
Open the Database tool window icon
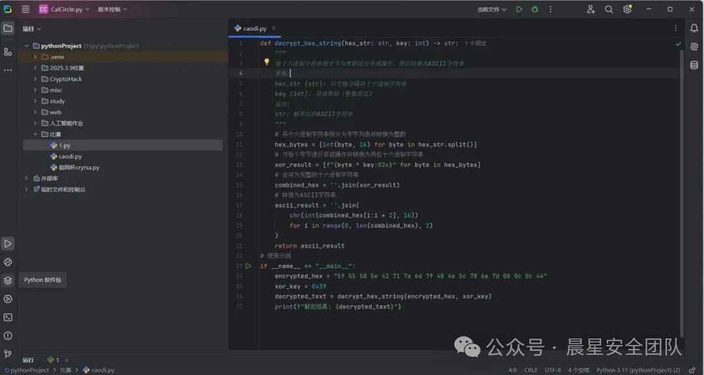(x=694, y=65)
